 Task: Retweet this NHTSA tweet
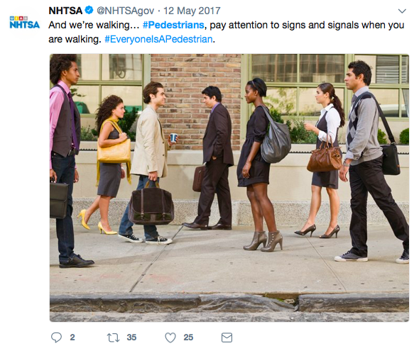click(x=113, y=337)
